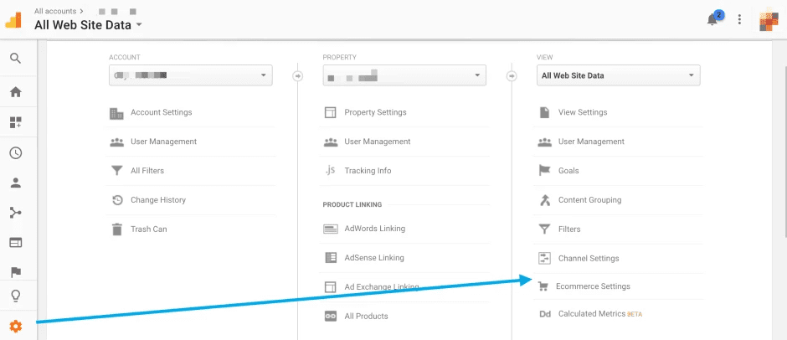Open Discover lightbulb icon in sidebar
Image resolution: width=787 pixels, height=340 pixels.
point(16,296)
